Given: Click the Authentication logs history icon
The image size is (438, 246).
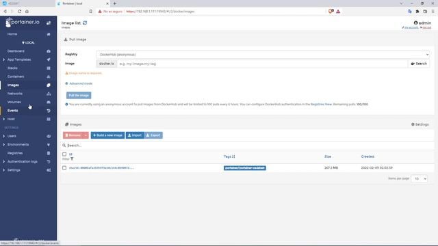Looking at the screenshot, I should (49, 161).
